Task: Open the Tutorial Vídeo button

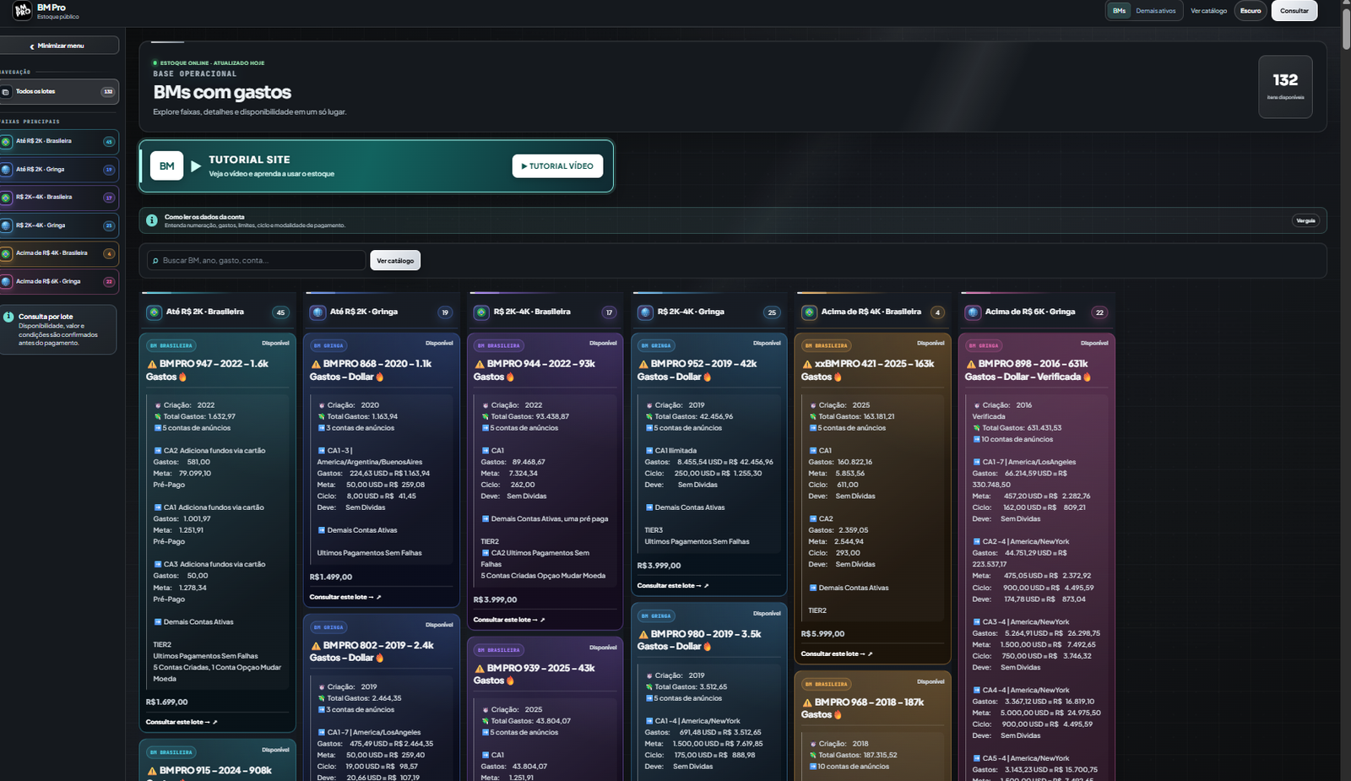Action: click(557, 166)
